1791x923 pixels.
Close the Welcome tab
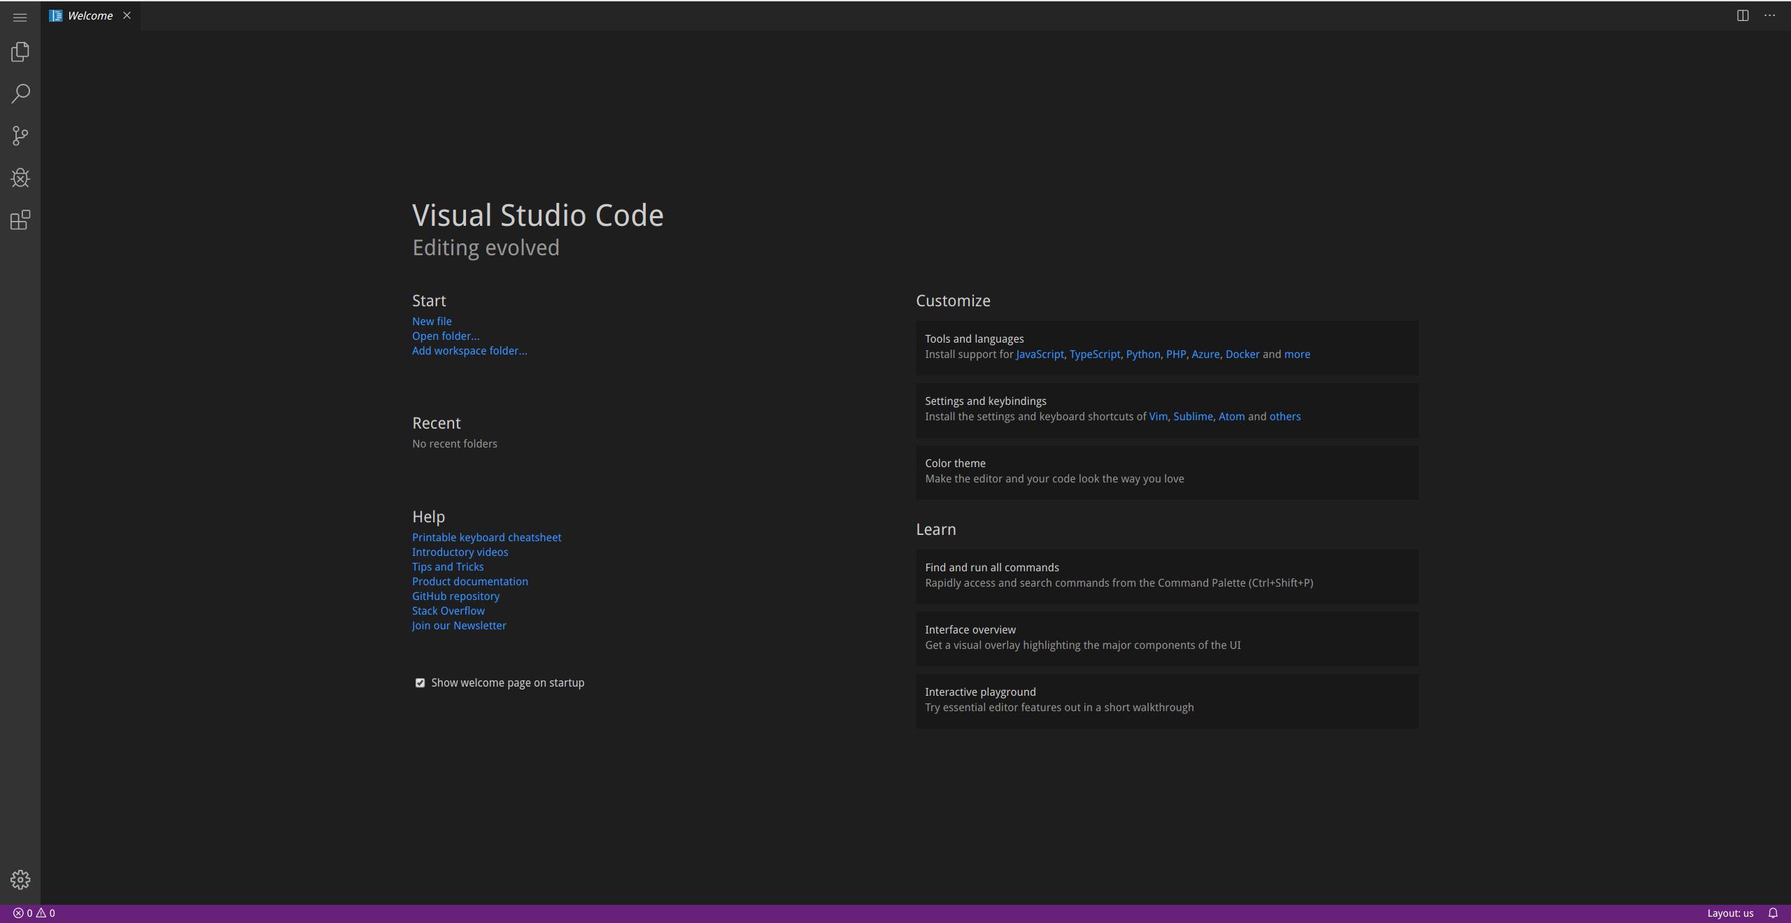click(x=127, y=15)
